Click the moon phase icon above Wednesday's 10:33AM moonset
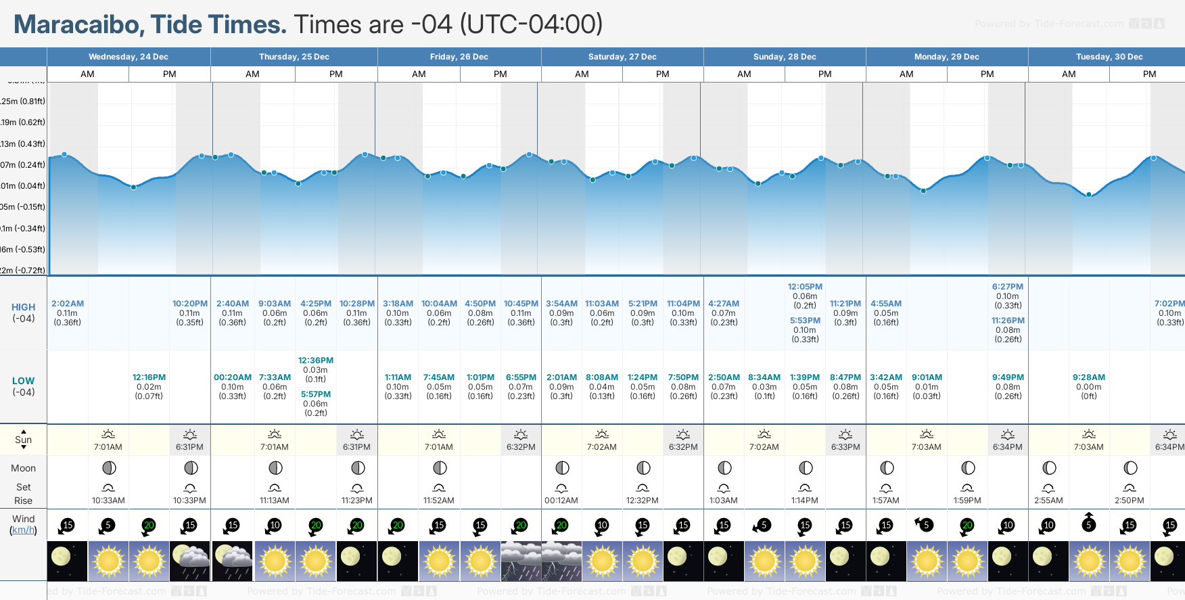 click(x=109, y=467)
